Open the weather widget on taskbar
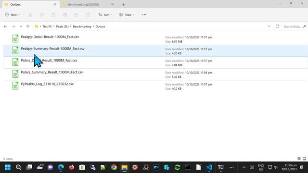Viewport: 308px width, 173px height. [x=39, y=167]
